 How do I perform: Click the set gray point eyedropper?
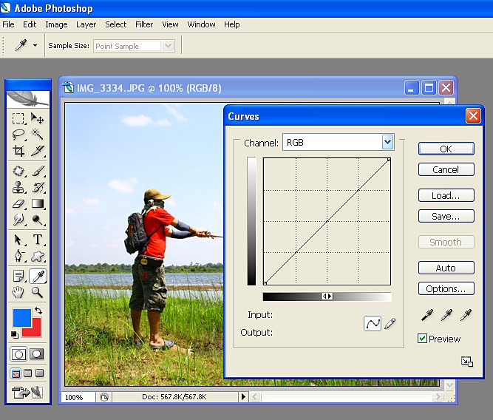(x=446, y=314)
